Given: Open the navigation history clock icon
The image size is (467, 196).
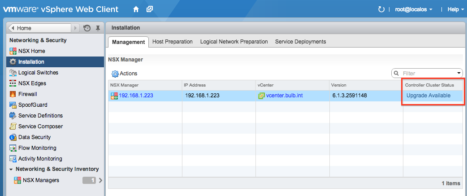Looking at the screenshot, I should tap(86, 28).
